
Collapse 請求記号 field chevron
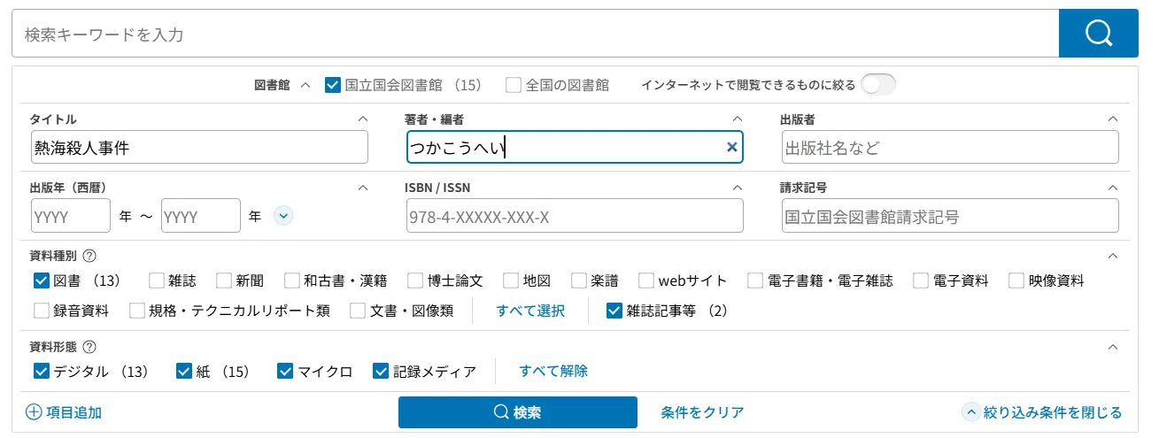pos(1113,188)
